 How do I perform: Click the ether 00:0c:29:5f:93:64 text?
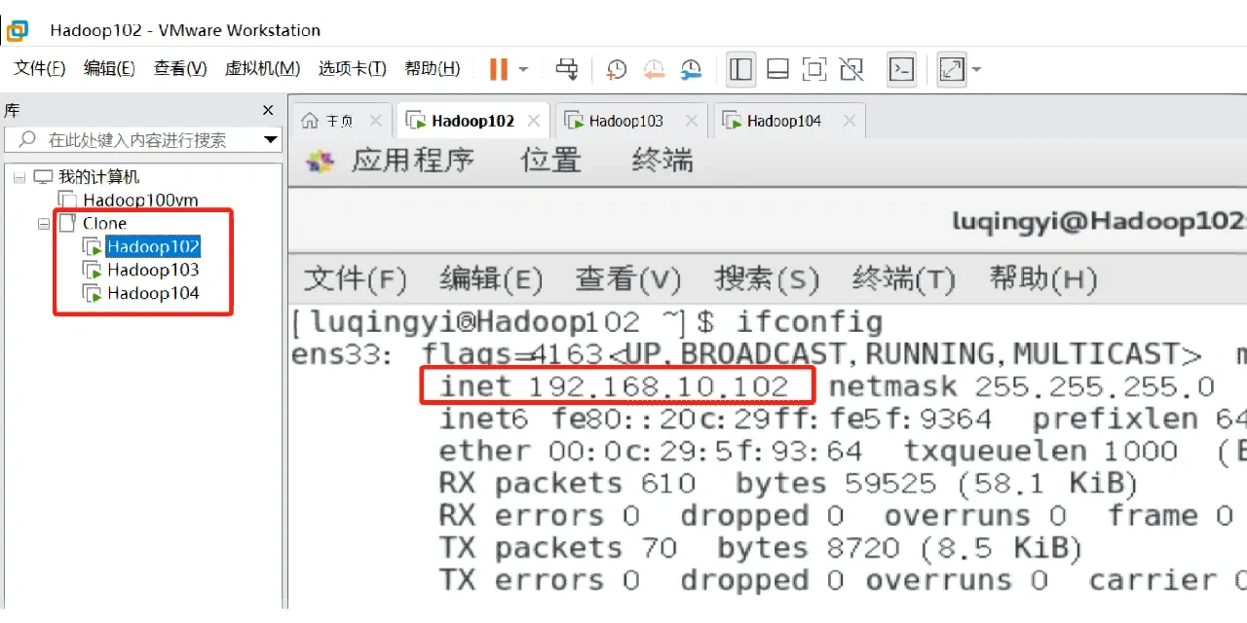(650, 452)
